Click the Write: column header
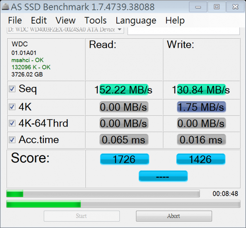The height and width of the screenshot is (228, 246). click(x=180, y=45)
